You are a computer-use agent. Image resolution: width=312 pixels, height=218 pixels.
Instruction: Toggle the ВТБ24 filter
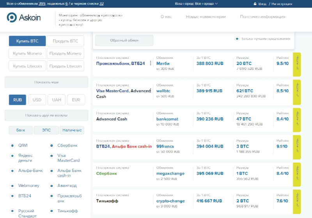(12, 196)
